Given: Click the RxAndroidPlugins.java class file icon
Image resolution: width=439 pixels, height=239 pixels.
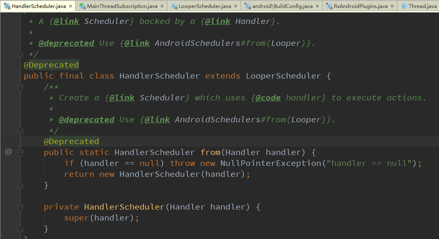Looking at the screenshot, I should point(329,6).
